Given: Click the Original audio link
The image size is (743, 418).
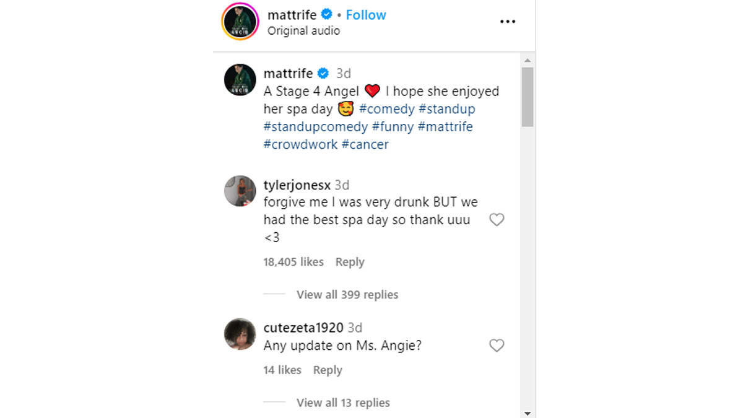Looking at the screenshot, I should coord(303,30).
